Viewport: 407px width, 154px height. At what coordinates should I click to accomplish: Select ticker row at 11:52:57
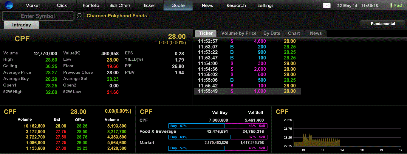coord(247,41)
